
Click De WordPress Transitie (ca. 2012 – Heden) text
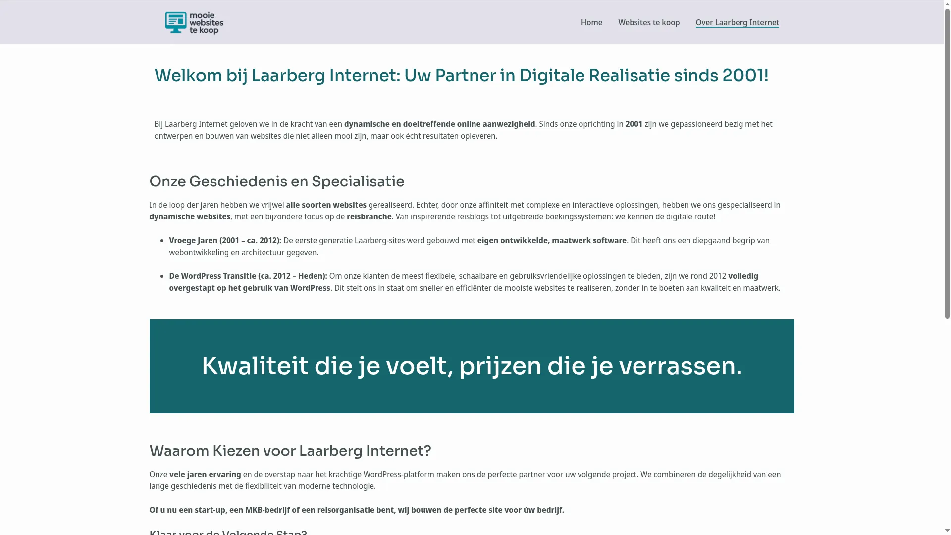click(248, 276)
